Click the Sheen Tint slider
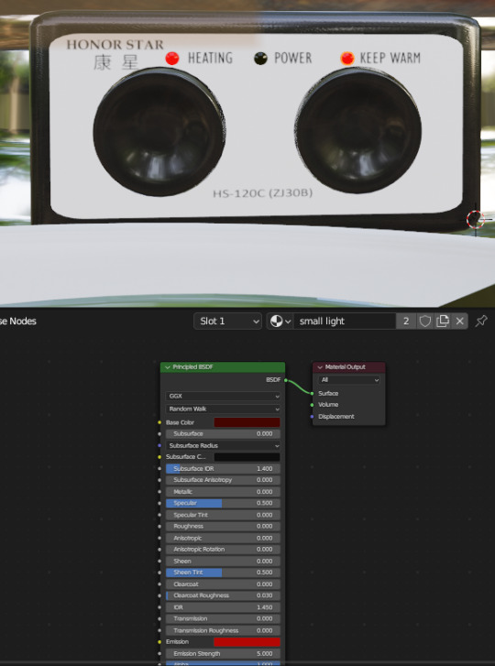495x666 pixels. pos(223,573)
